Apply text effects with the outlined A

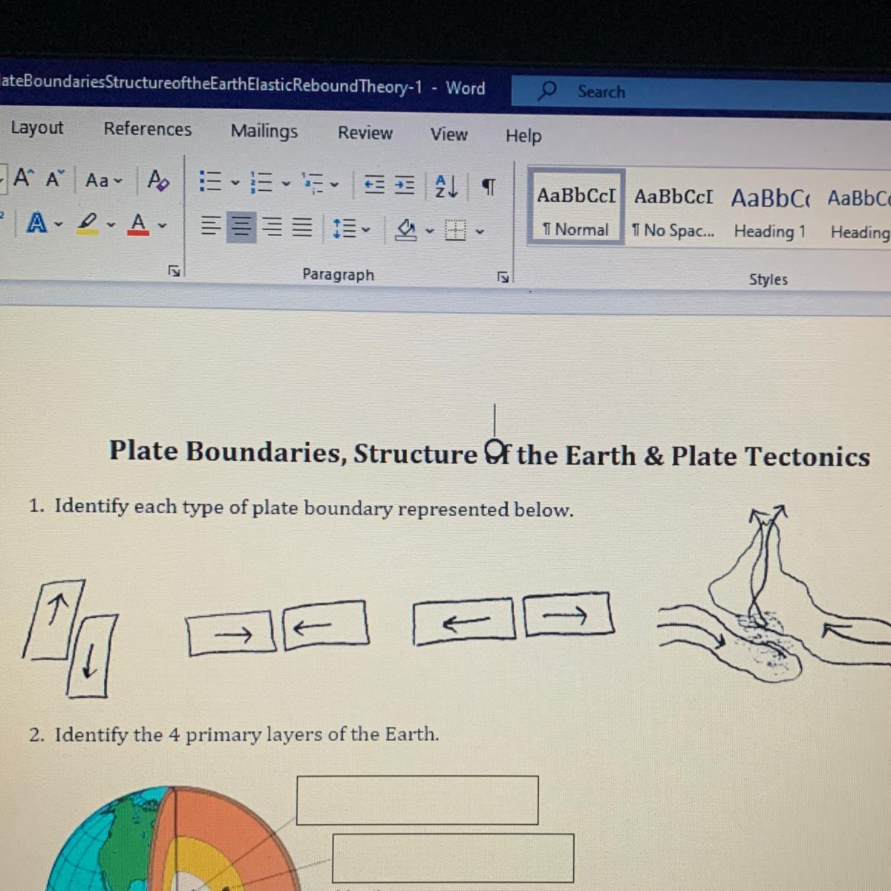(36, 221)
